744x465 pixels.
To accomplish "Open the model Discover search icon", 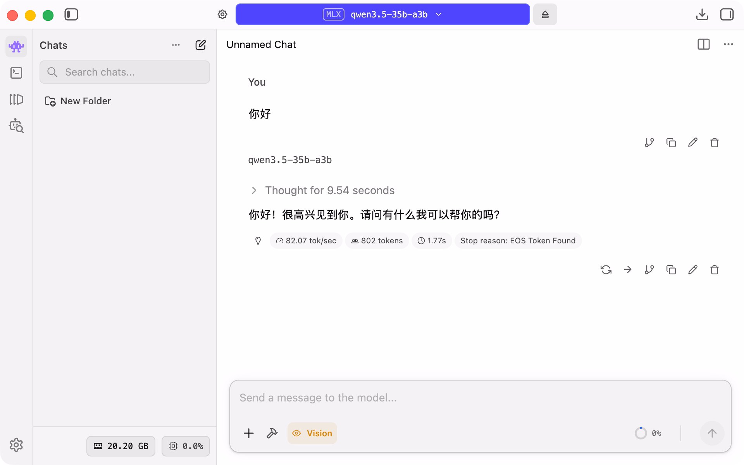I will pos(16,126).
